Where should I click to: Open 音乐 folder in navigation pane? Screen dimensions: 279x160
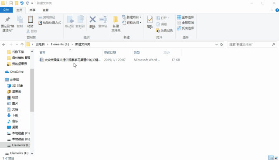(x=13, y=121)
